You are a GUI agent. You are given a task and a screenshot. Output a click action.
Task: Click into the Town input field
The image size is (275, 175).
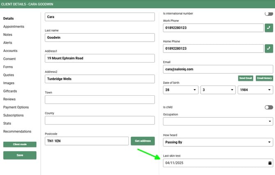coord(99,100)
